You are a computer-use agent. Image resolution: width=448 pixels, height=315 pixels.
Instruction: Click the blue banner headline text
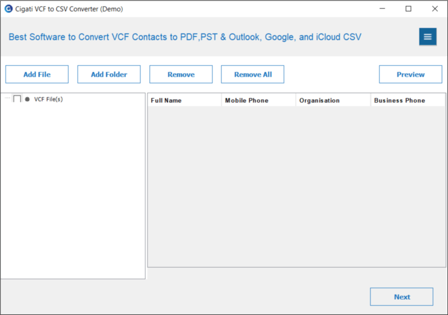(185, 37)
